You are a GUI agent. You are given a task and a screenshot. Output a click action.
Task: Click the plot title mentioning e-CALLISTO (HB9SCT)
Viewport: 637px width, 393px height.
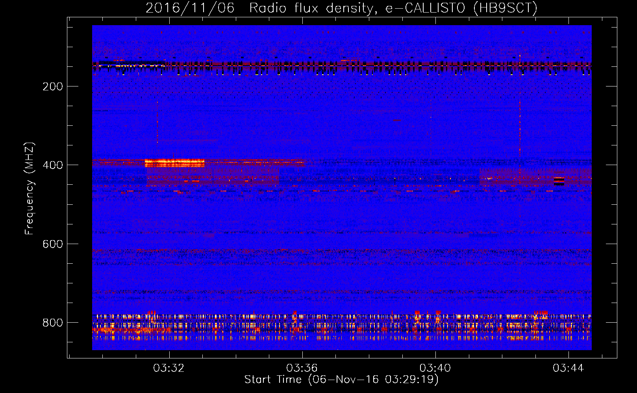(341, 8)
